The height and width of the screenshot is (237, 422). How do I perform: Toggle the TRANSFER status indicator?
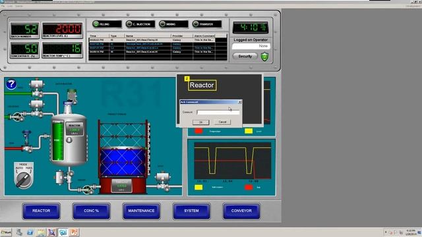207,24
